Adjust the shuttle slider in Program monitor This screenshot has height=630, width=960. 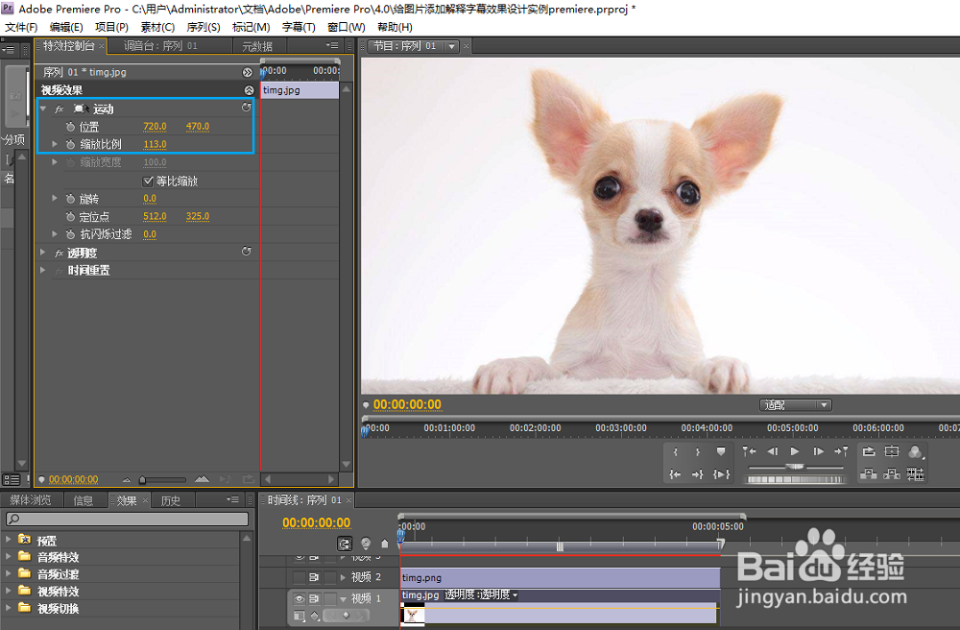(x=795, y=467)
